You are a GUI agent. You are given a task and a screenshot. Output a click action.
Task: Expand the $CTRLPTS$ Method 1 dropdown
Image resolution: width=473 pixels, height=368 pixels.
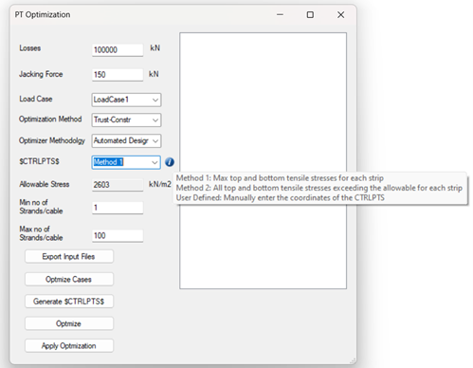pos(126,162)
